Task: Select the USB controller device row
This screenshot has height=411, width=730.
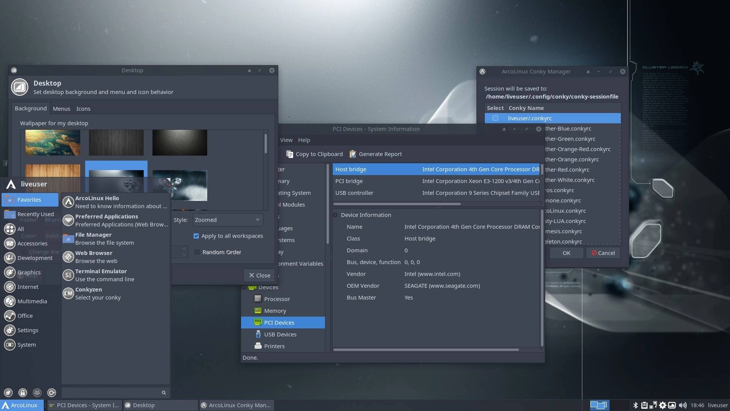Action: point(436,193)
